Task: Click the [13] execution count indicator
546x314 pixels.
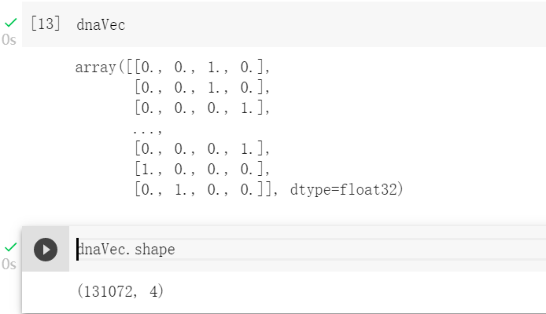Action: [45, 24]
